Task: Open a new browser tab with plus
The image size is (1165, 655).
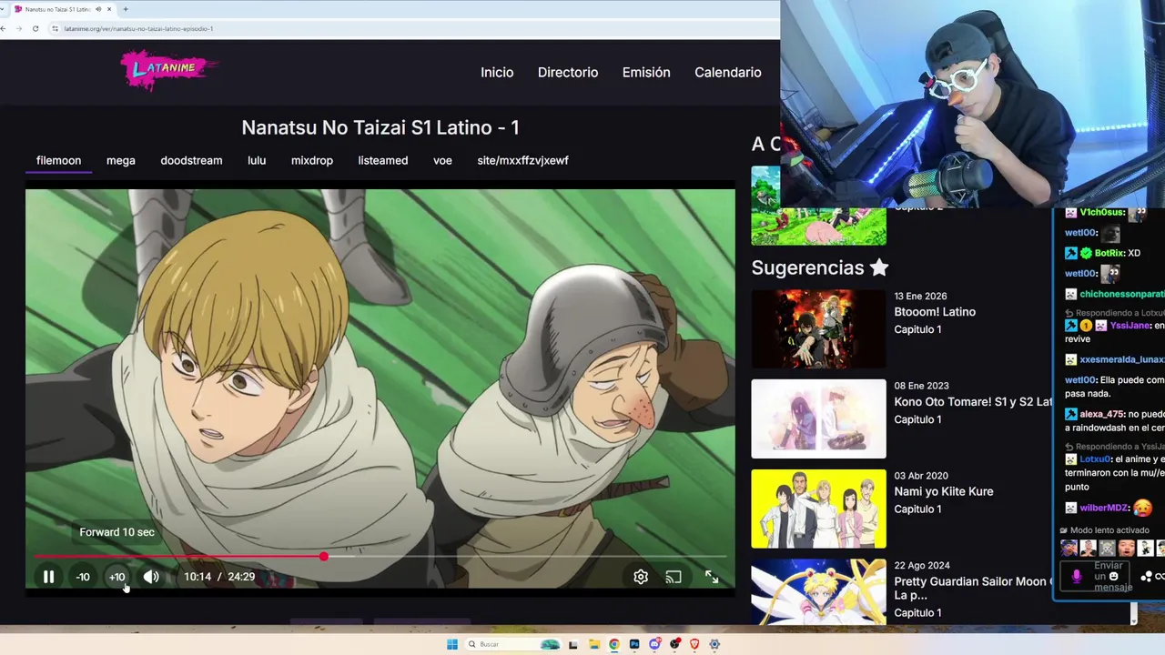Action: tap(126, 9)
